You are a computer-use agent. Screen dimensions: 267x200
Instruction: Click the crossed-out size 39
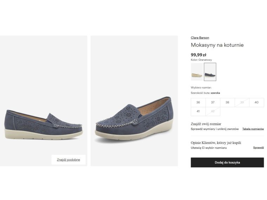click(x=242, y=102)
